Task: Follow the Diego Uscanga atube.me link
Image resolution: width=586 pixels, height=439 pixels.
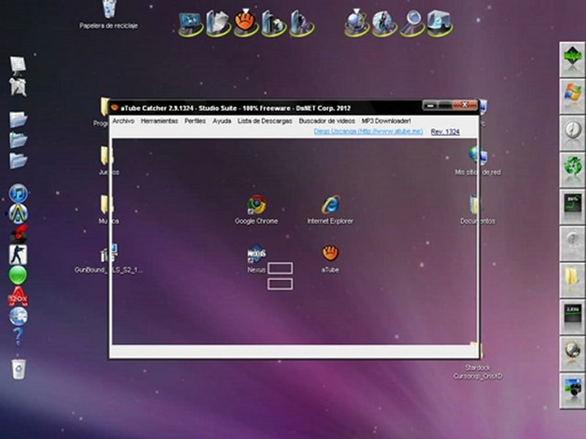Action: 368,132
